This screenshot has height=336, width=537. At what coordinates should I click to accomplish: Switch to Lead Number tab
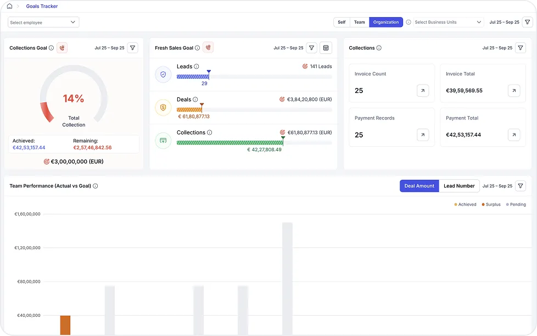459,186
